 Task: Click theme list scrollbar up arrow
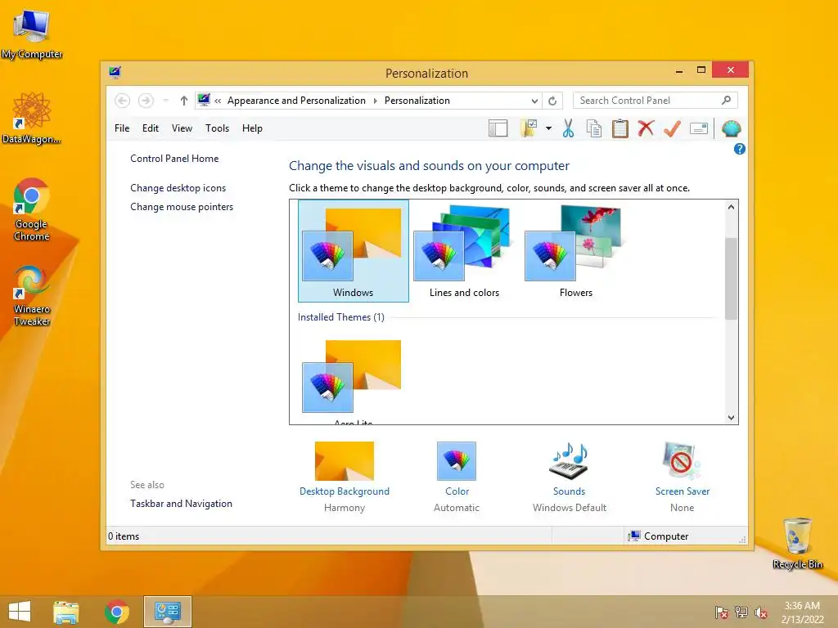click(731, 207)
